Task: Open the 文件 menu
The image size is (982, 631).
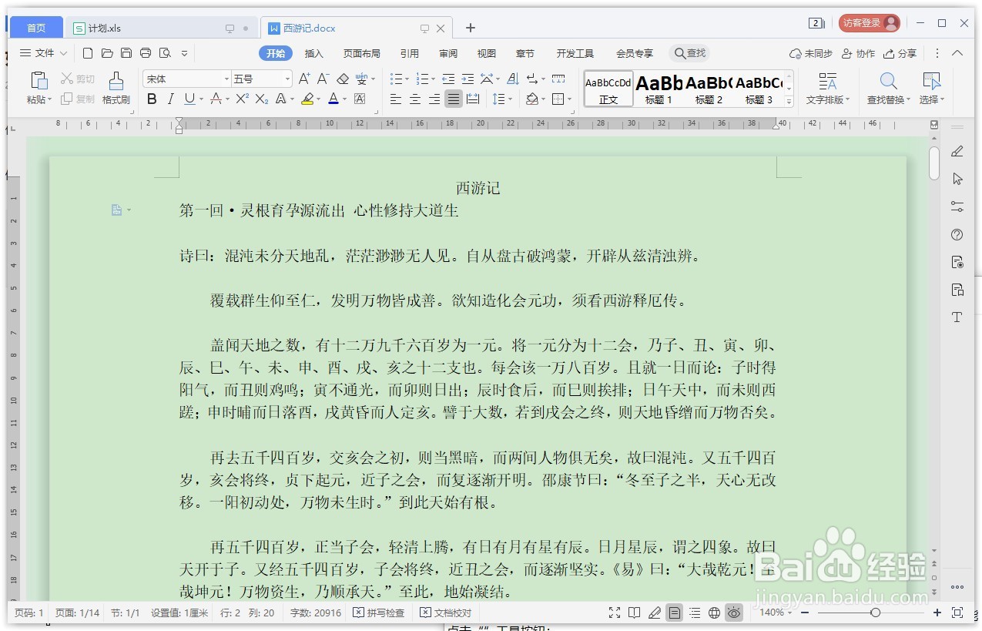Action: [x=43, y=53]
